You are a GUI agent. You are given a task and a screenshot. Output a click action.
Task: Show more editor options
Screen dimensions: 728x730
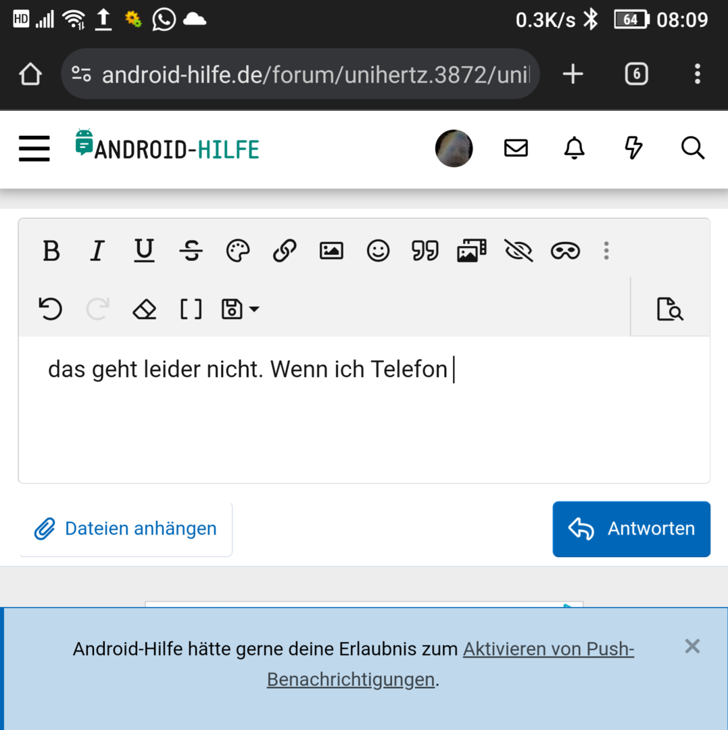(606, 251)
